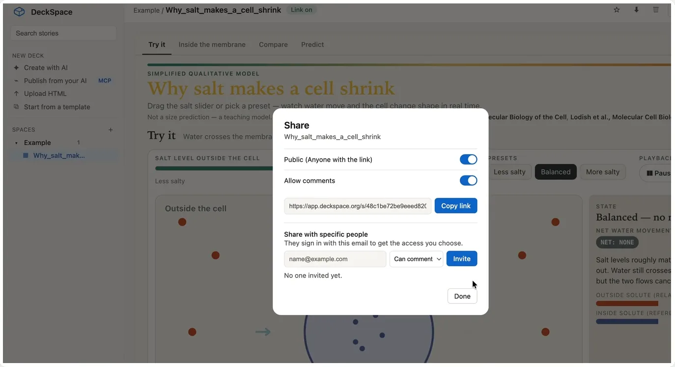Viewport: 675px width, 367px height.
Task: Delete deck with trash icon
Action: coord(656,10)
